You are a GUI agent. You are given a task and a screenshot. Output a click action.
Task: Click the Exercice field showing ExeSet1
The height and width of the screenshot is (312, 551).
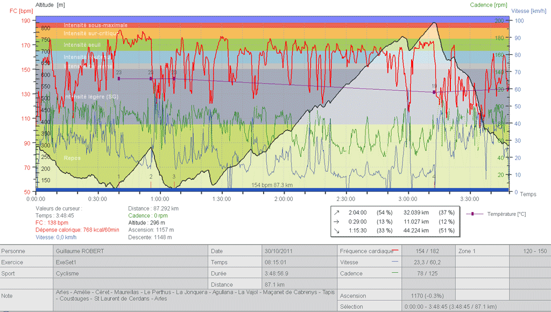click(x=130, y=262)
